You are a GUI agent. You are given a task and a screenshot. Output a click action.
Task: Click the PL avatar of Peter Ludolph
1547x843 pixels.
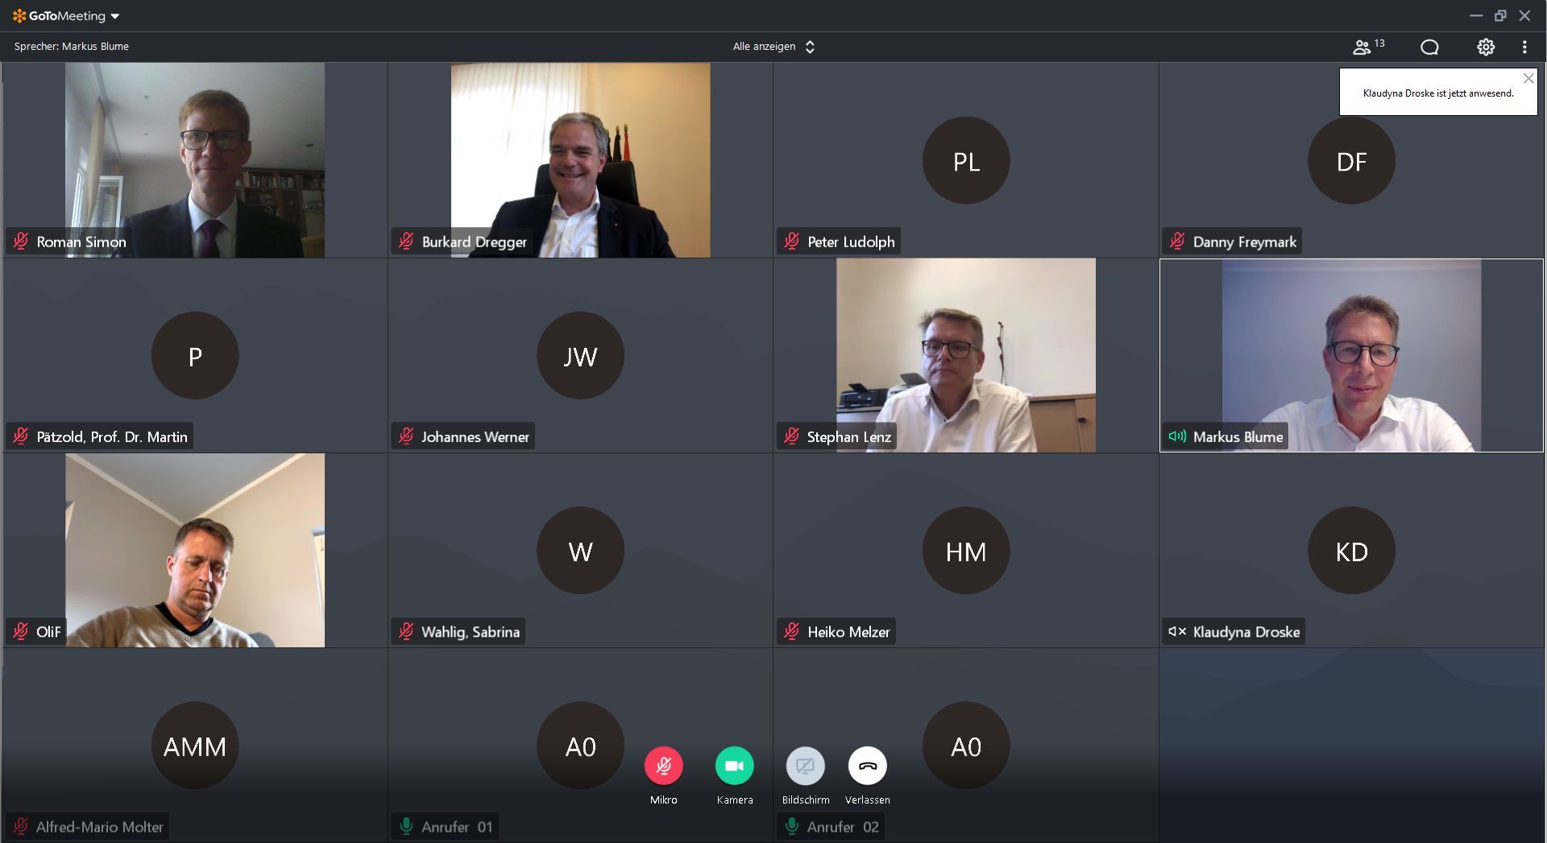pyautogui.click(x=966, y=160)
